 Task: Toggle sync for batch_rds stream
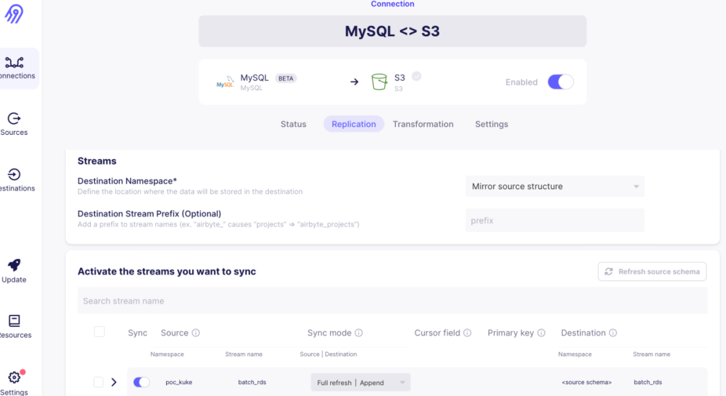coord(141,382)
